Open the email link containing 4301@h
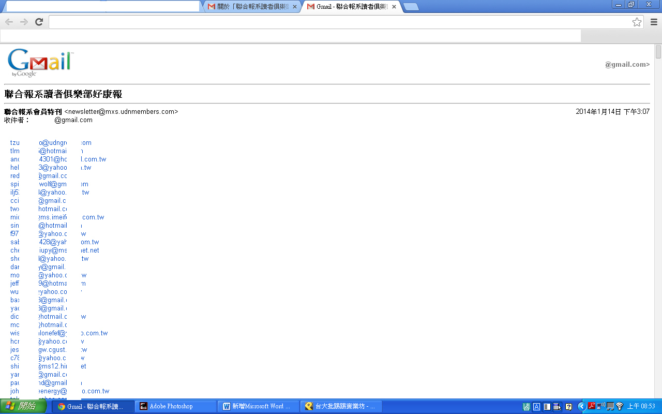Image resolution: width=662 pixels, height=414 pixels. pyautogui.click(x=58, y=159)
